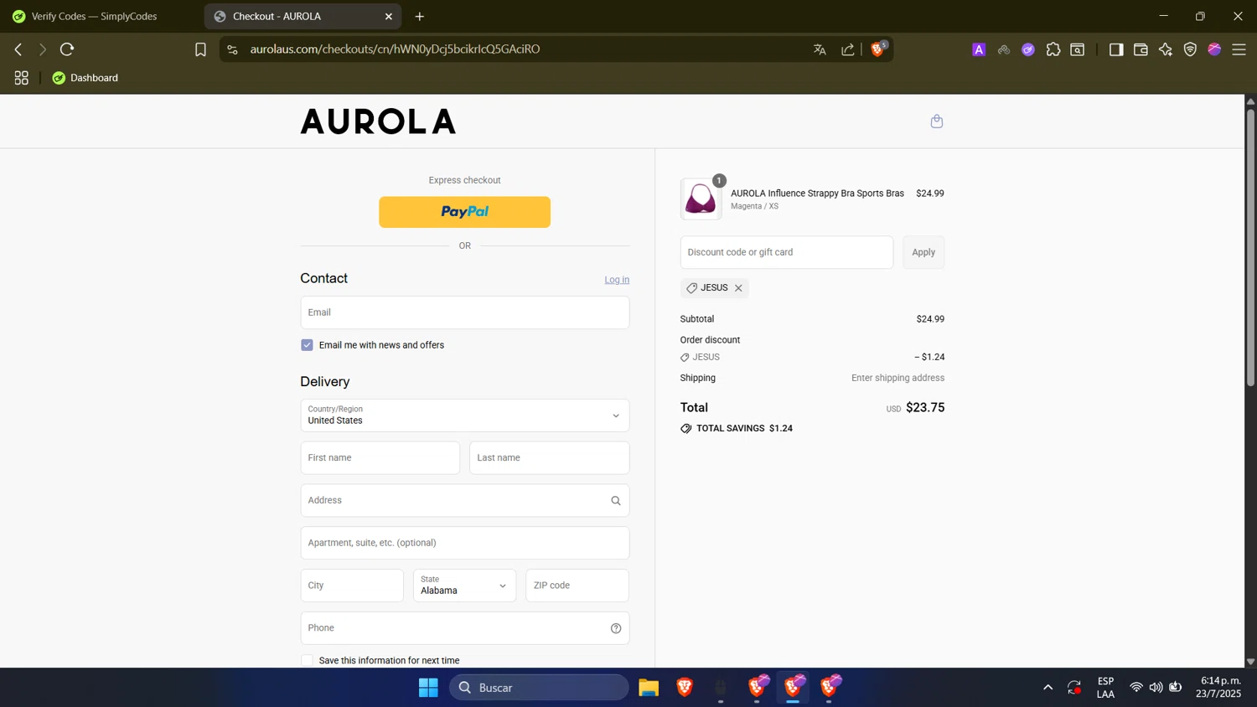Open File Explorer from the taskbar
The height and width of the screenshot is (707, 1257).
[649, 688]
